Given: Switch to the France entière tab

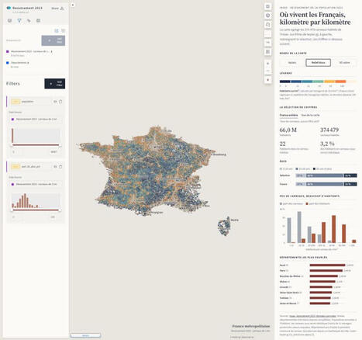Looking at the screenshot, I should point(288,115).
